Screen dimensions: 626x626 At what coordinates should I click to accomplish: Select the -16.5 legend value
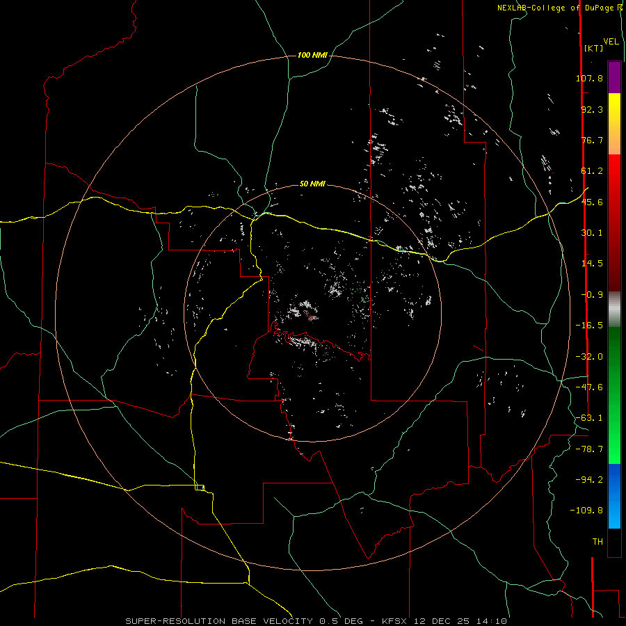tap(589, 326)
